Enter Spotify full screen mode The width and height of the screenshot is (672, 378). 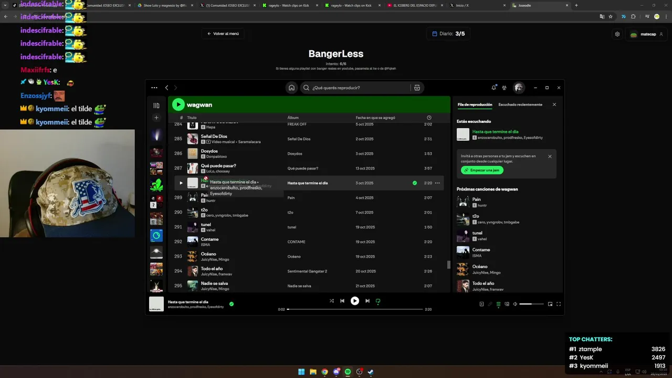pos(559,304)
